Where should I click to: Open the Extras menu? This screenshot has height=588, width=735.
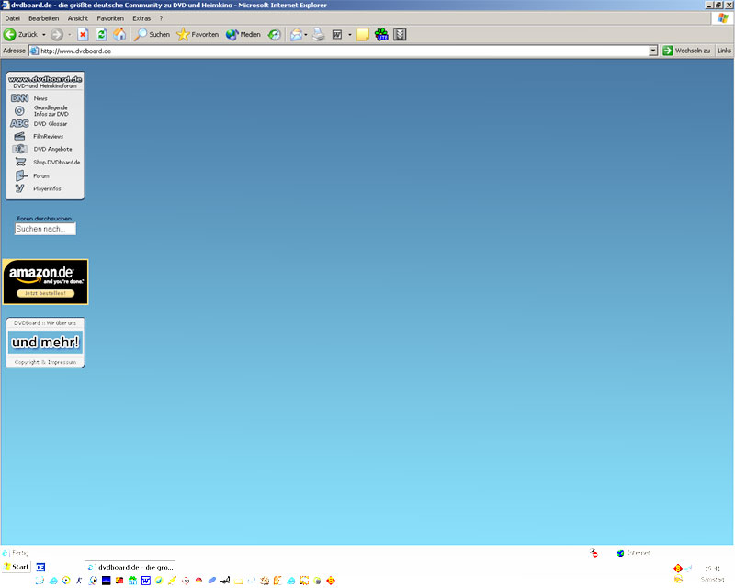pyautogui.click(x=141, y=18)
